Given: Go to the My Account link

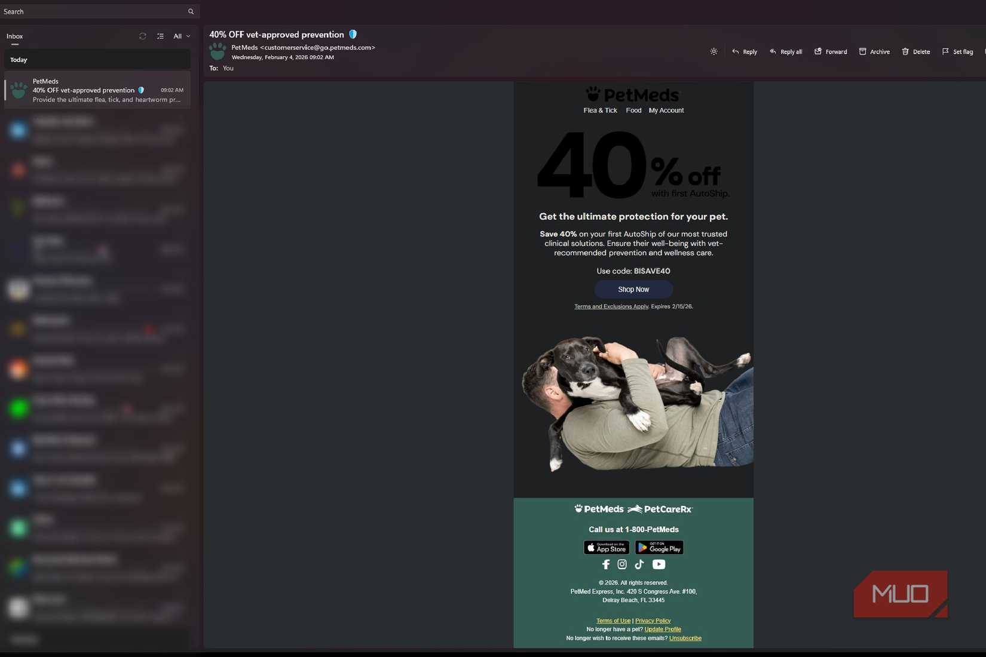Looking at the screenshot, I should (666, 110).
